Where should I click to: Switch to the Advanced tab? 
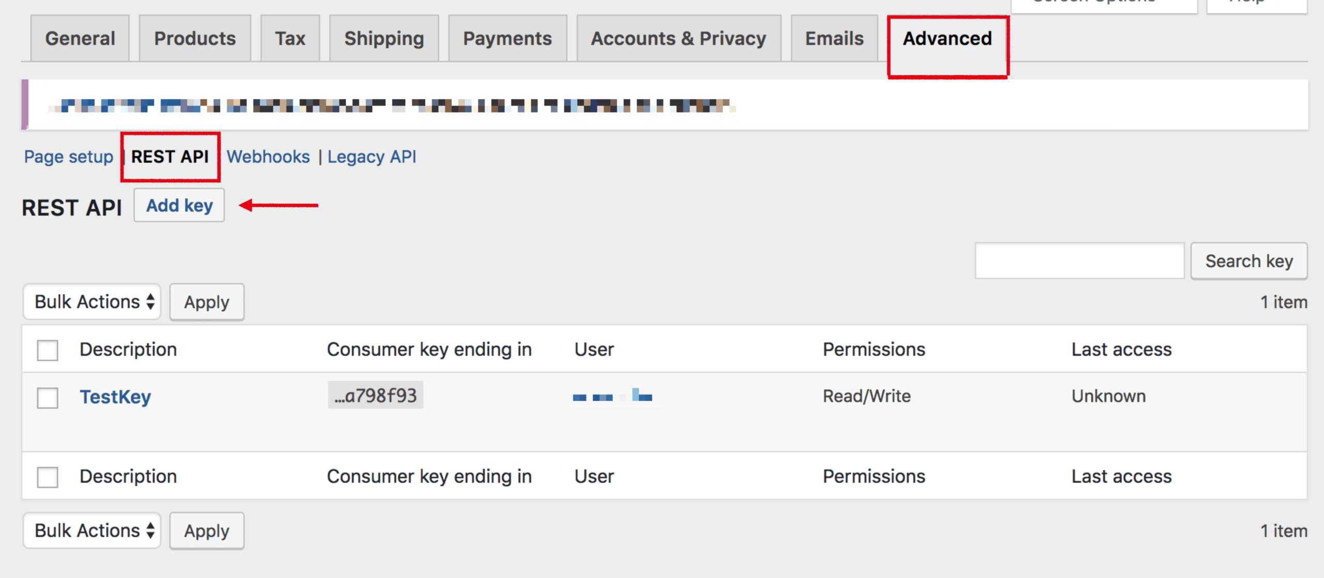tap(947, 38)
